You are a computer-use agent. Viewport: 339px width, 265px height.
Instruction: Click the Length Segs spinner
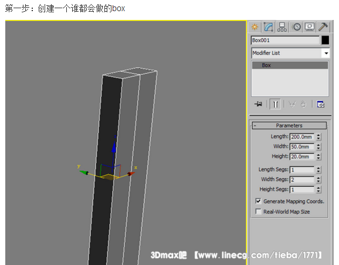[318, 170]
